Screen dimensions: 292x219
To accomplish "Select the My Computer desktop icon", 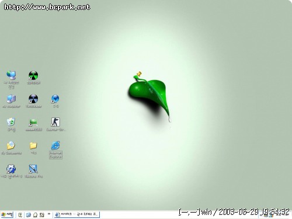I will tap(11, 99).
